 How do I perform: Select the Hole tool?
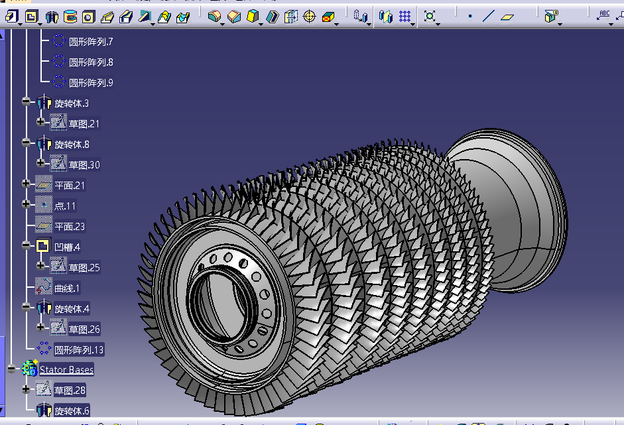(x=88, y=17)
